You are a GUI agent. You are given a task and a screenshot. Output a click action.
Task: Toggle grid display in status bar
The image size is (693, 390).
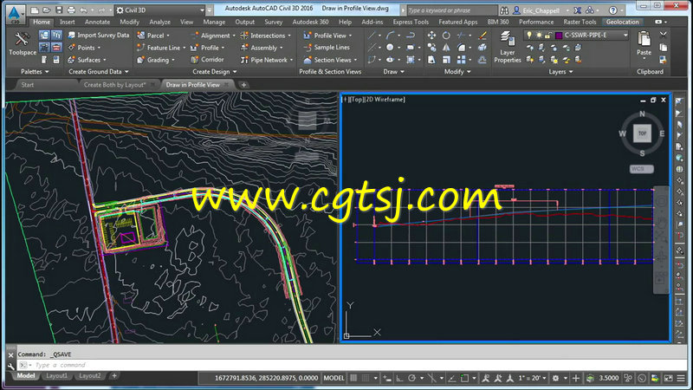point(353,378)
